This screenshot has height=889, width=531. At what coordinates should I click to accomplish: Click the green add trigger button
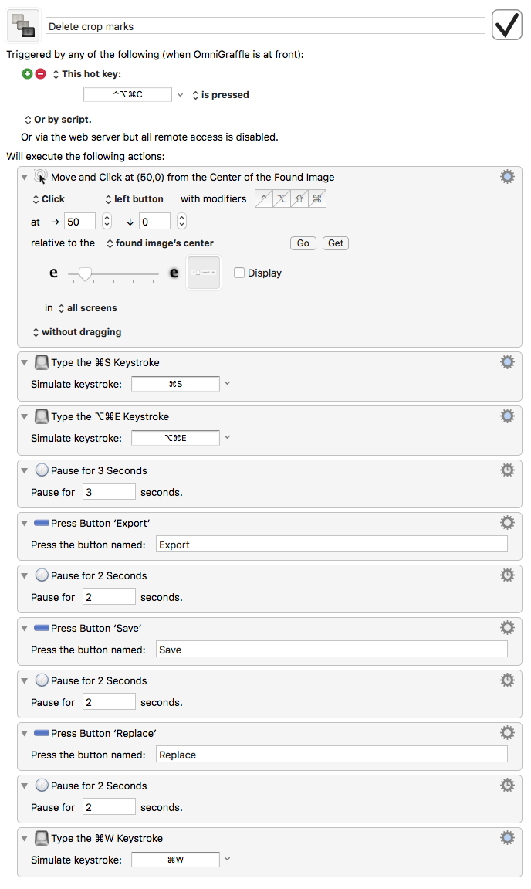(28, 74)
